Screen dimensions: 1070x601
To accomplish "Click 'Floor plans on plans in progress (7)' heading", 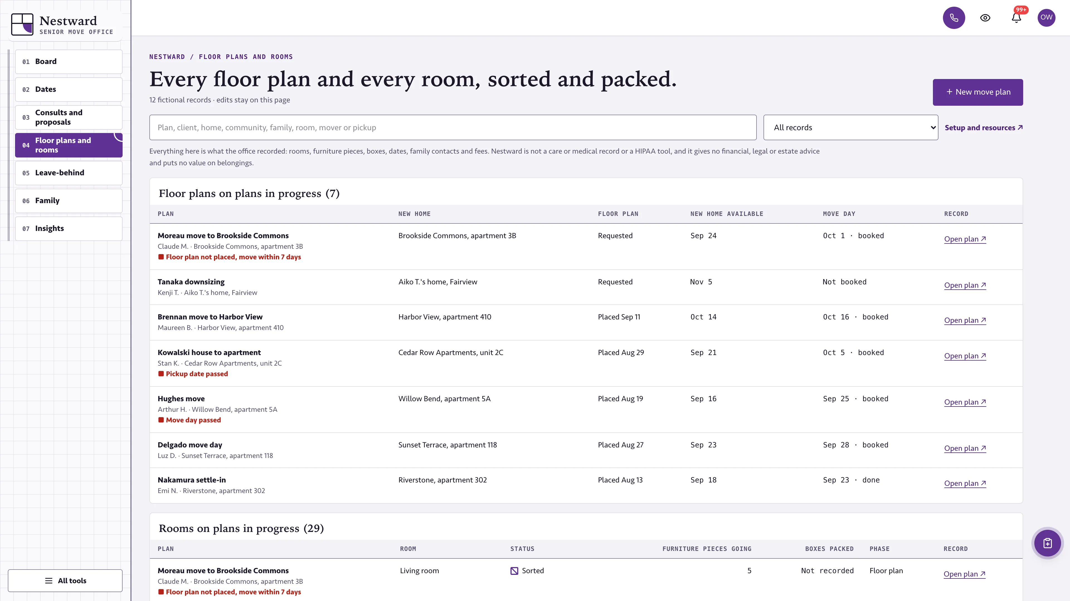I will [x=249, y=193].
